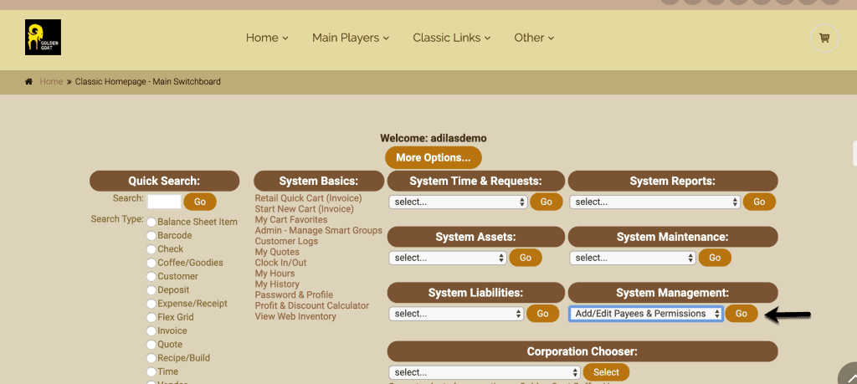This screenshot has width=857, height=384.
Task: Open Admin - Manage Smart Groups link
Action: point(319,231)
